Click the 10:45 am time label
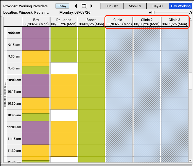This screenshot has height=166, width=194. tap(14, 115)
